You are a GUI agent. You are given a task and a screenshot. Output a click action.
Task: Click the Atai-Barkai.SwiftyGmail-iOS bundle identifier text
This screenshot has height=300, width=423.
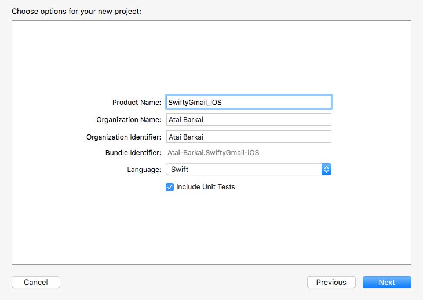point(213,153)
